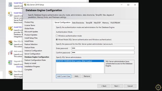Click into the Enter password field

(103, 48)
